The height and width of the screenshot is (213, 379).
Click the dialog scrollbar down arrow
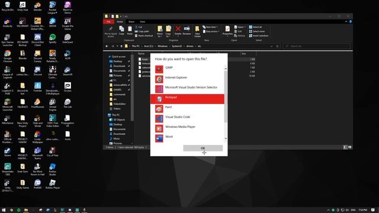(x=226, y=138)
